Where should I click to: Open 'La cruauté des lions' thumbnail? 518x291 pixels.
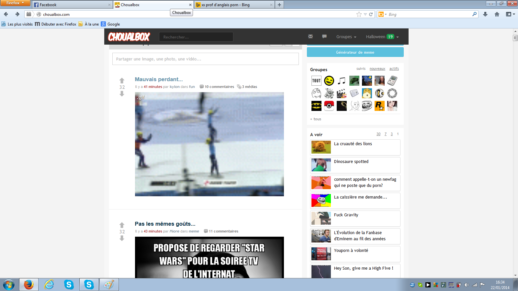tap(321, 147)
